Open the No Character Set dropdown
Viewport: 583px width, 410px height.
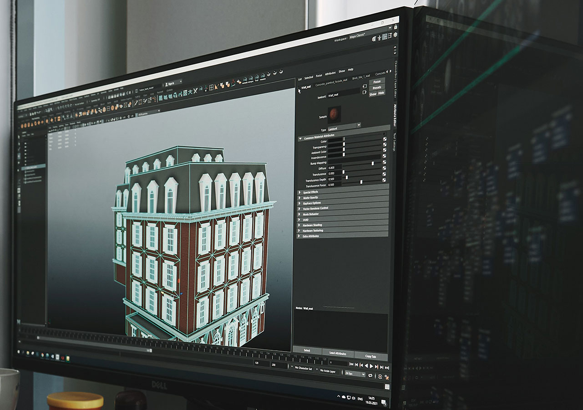pyautogui.click(x=304, y=369)
